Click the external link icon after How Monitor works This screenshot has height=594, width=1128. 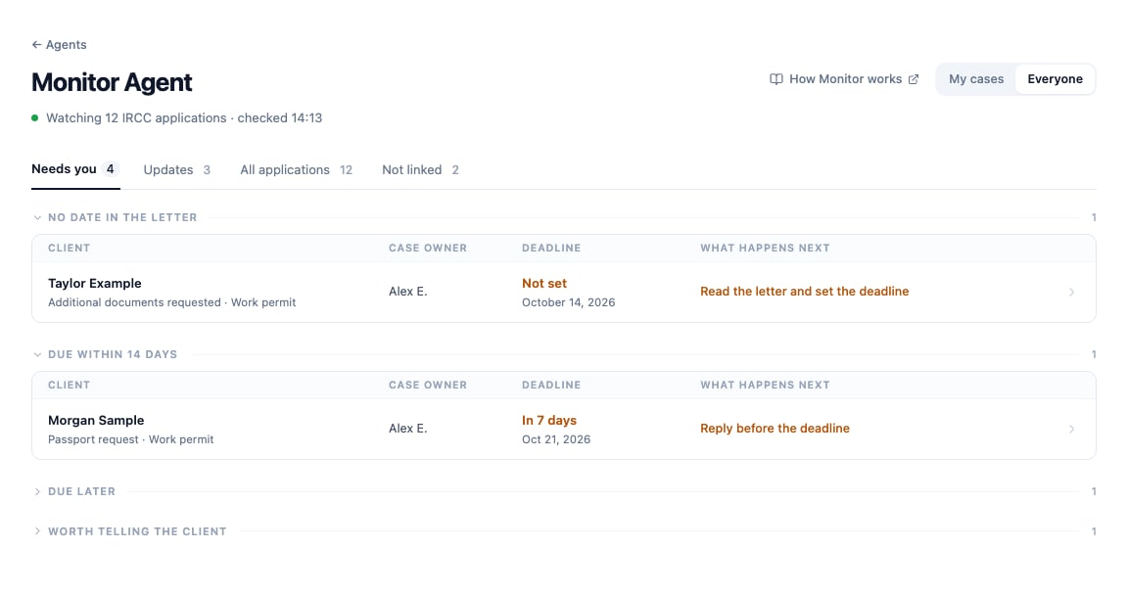tap(914, 79)
